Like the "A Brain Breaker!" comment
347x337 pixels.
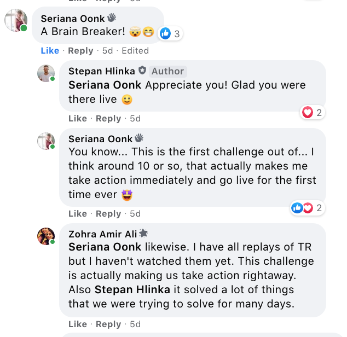50,50
